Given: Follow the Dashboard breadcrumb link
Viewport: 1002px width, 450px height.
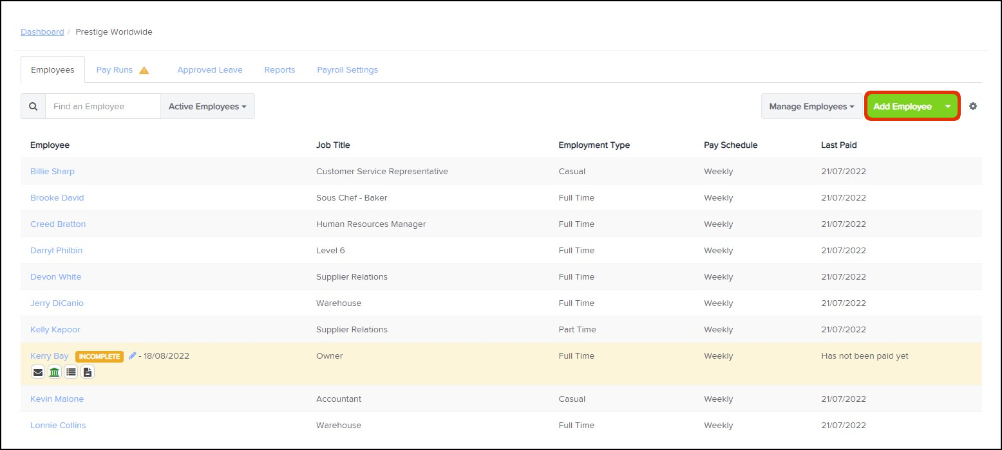Looking at the screenshot, I should 43,32.
